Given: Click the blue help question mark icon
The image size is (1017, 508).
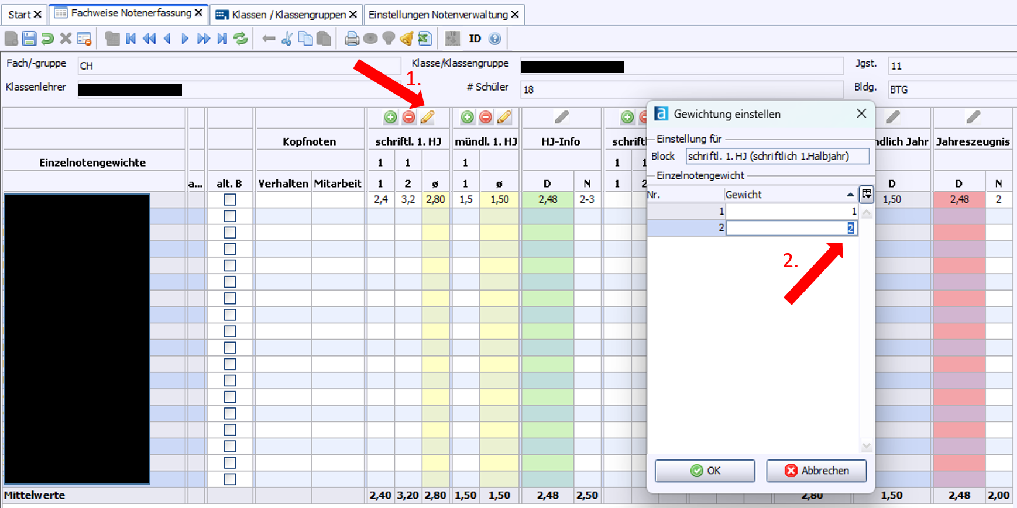Looking at the screenshot, I should (x=495, y=39).
